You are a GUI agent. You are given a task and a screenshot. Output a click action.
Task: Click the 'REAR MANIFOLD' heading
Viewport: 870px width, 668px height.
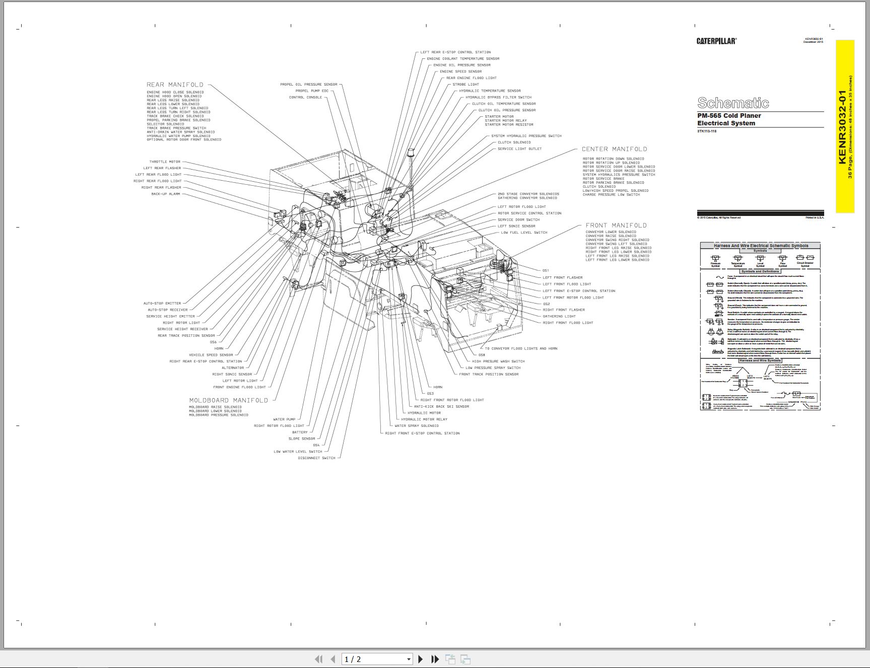175,85
